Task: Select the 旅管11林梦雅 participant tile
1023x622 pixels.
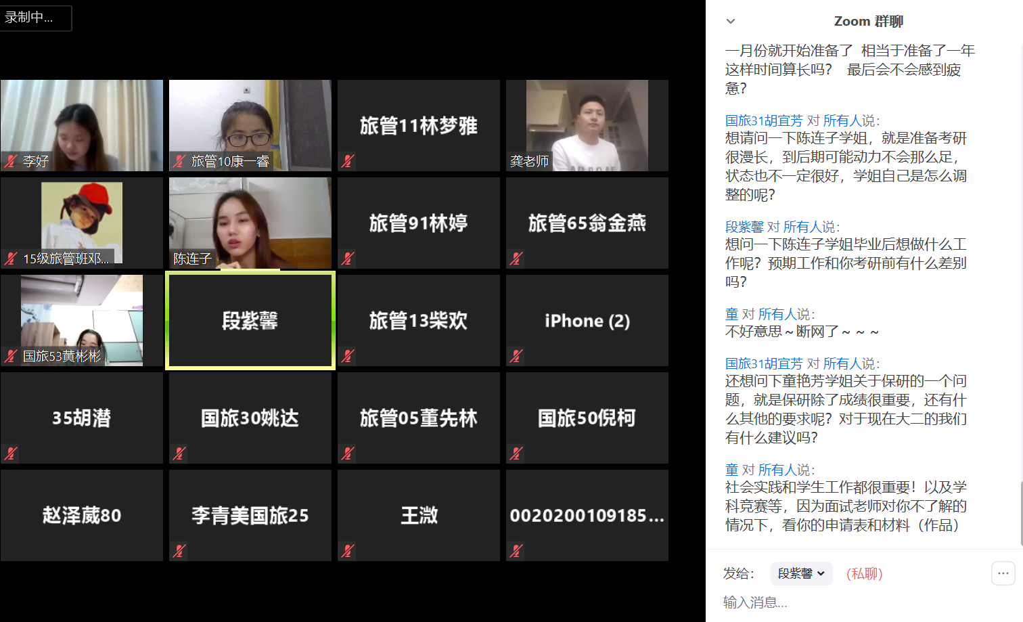Action: (419, 125)
